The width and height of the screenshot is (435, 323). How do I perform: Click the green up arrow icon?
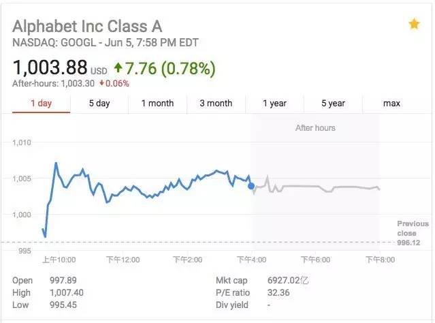118,67
